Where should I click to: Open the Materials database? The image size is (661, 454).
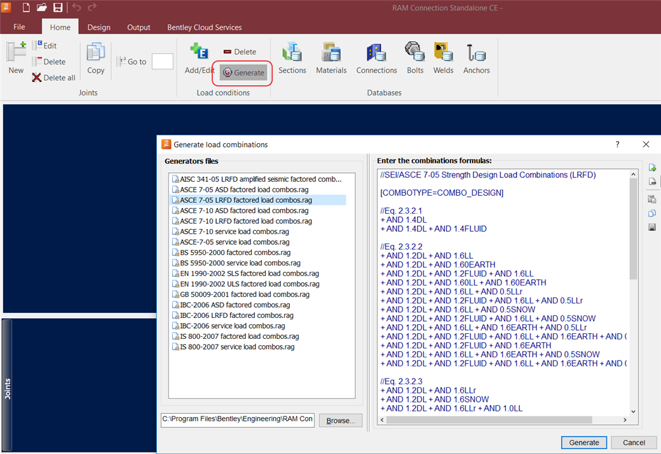pyautogui.click(x=331, y=58)
